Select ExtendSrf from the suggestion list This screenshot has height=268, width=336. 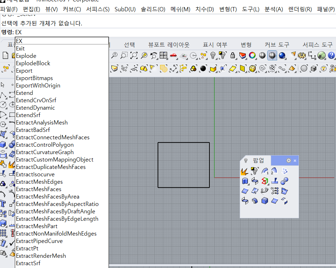[62, 115]
